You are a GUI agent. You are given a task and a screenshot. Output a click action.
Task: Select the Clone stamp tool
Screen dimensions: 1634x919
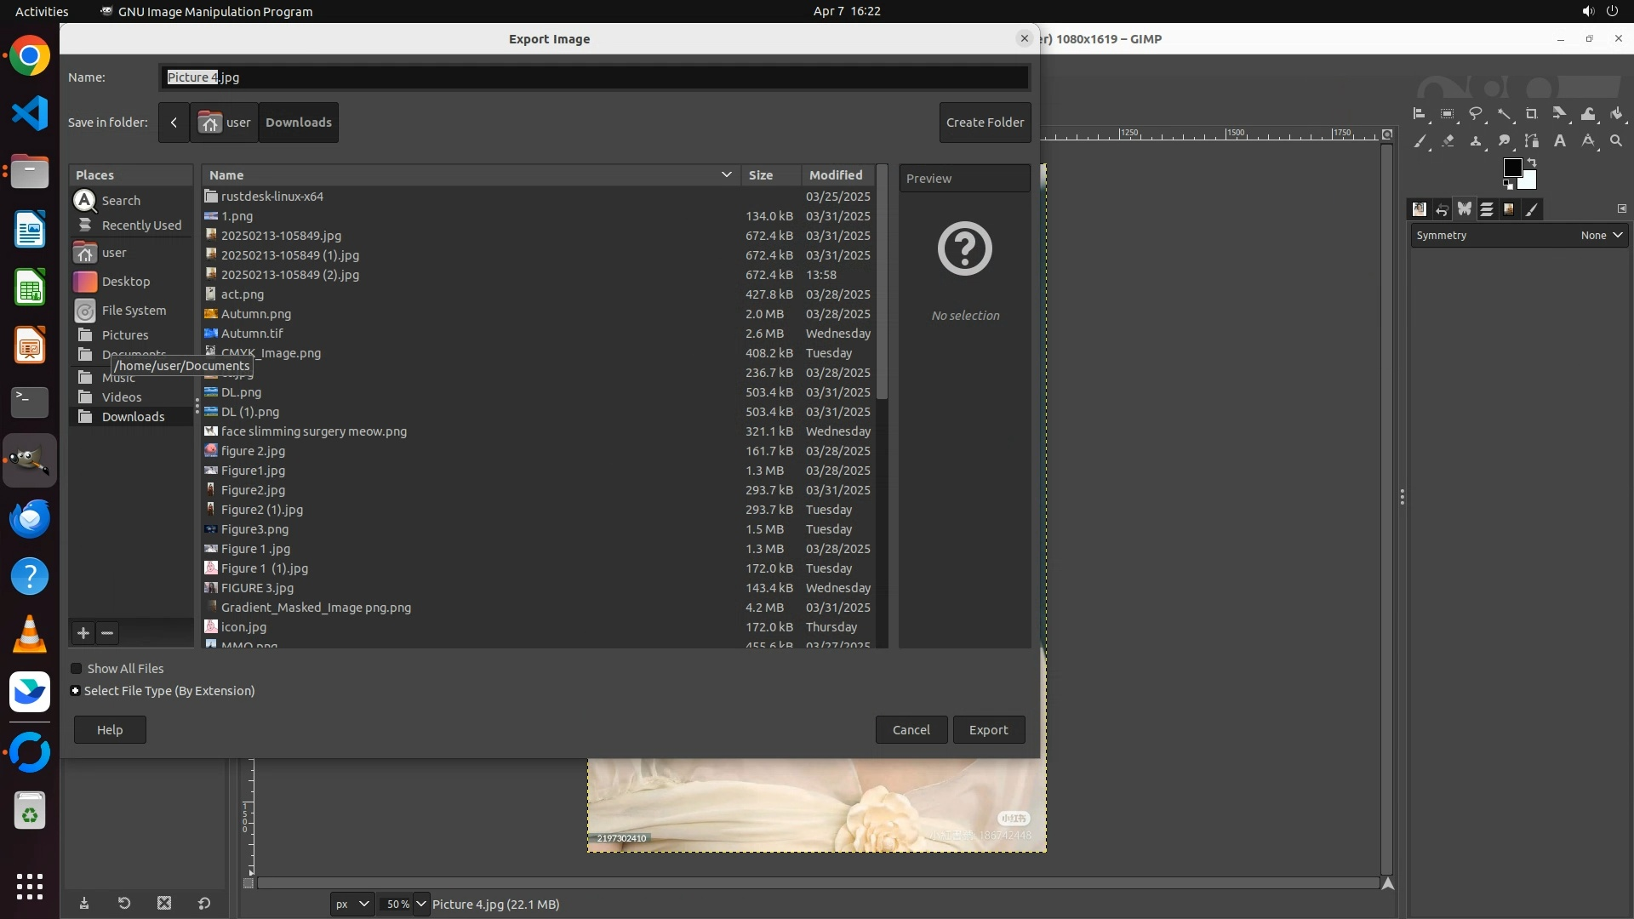(1476, 141)
